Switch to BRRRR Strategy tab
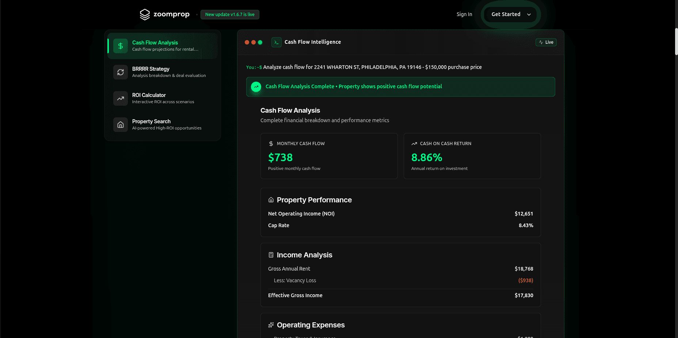The height and width of the screenshot is (338, 678). click(x=163, y=72)
